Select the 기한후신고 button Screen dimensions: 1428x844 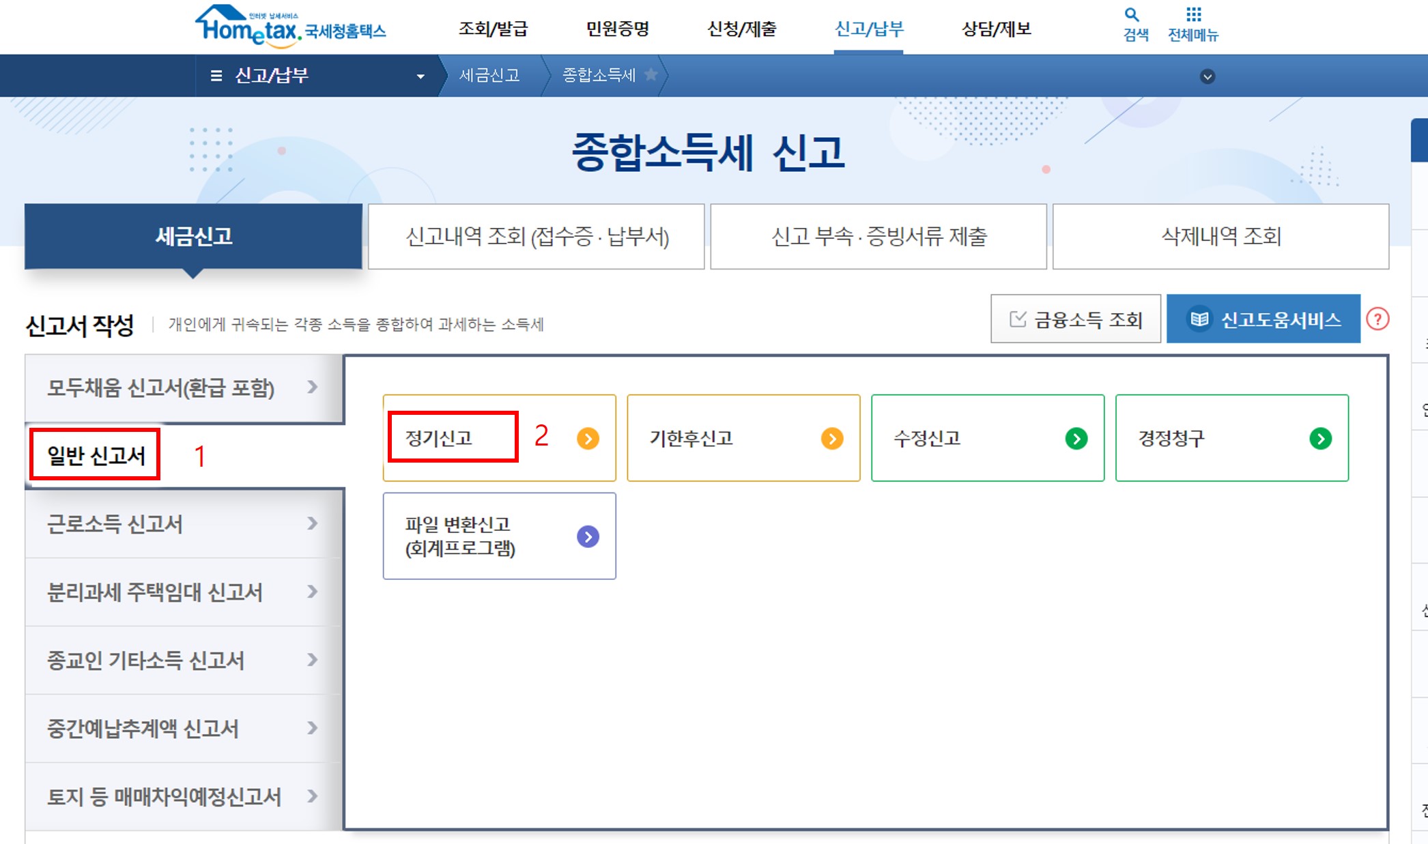tap(743, 438)
